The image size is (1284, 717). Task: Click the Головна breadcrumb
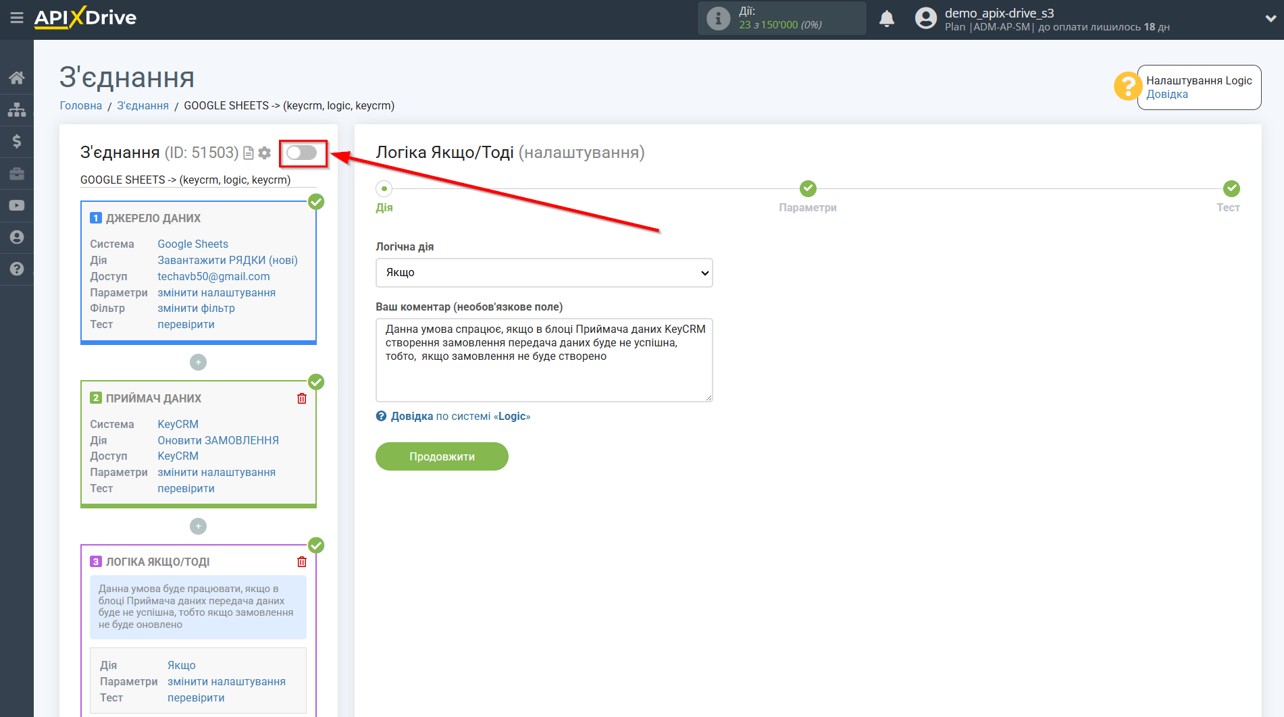[81, 105]
